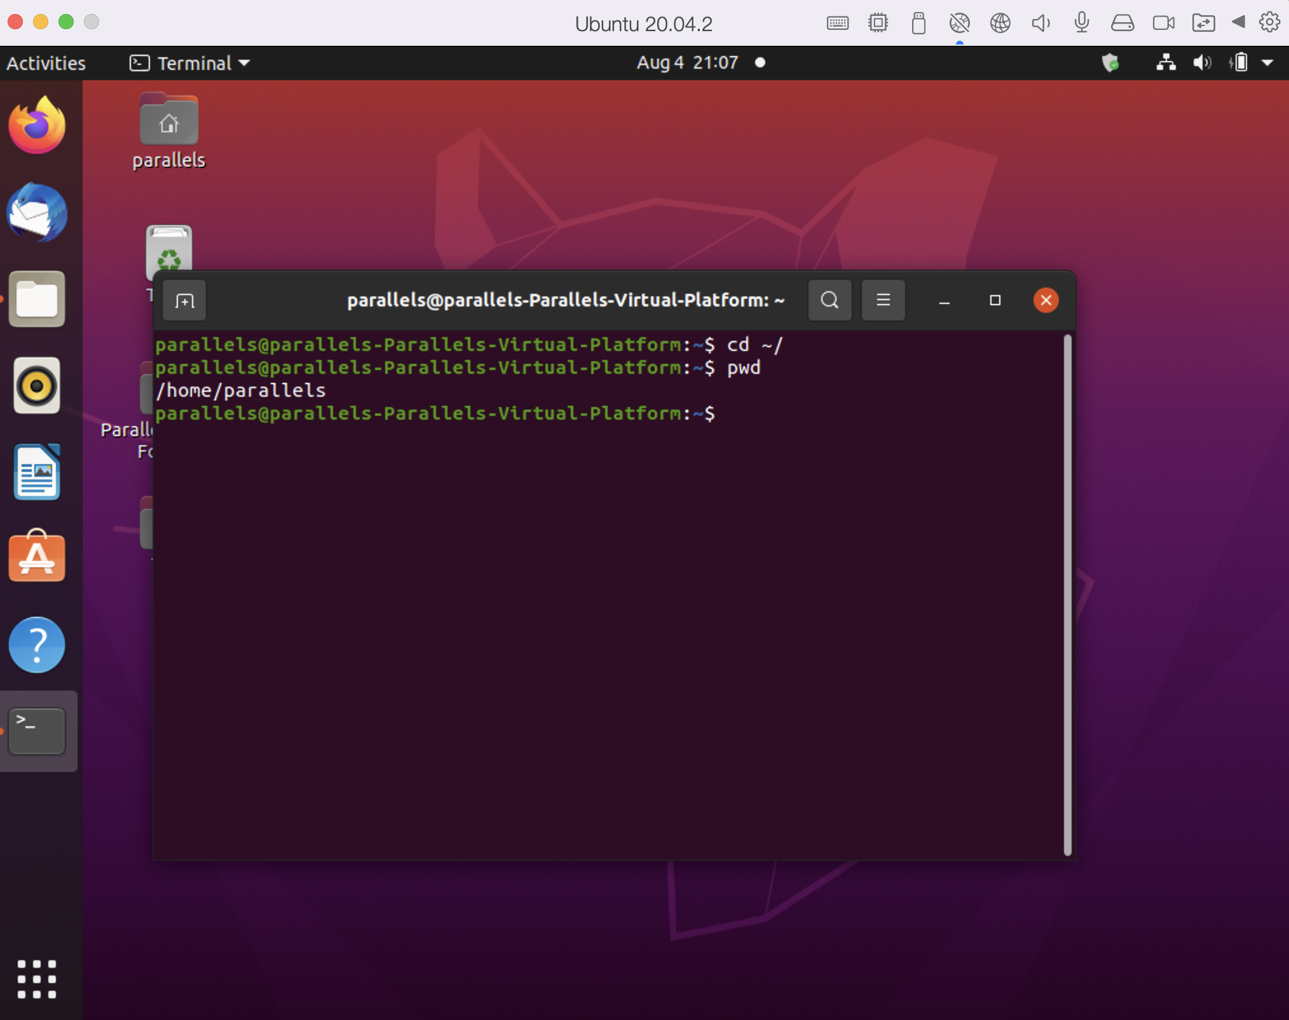This screenshot has height=1020, width=1289.
Task: Show the applications grid
Action: click(x=37, y=979)
